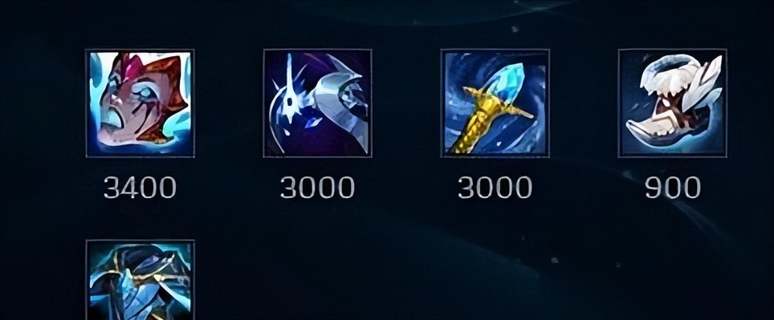Select the white fur boots item icon
The image size is (774, 320).
[672, 103]
